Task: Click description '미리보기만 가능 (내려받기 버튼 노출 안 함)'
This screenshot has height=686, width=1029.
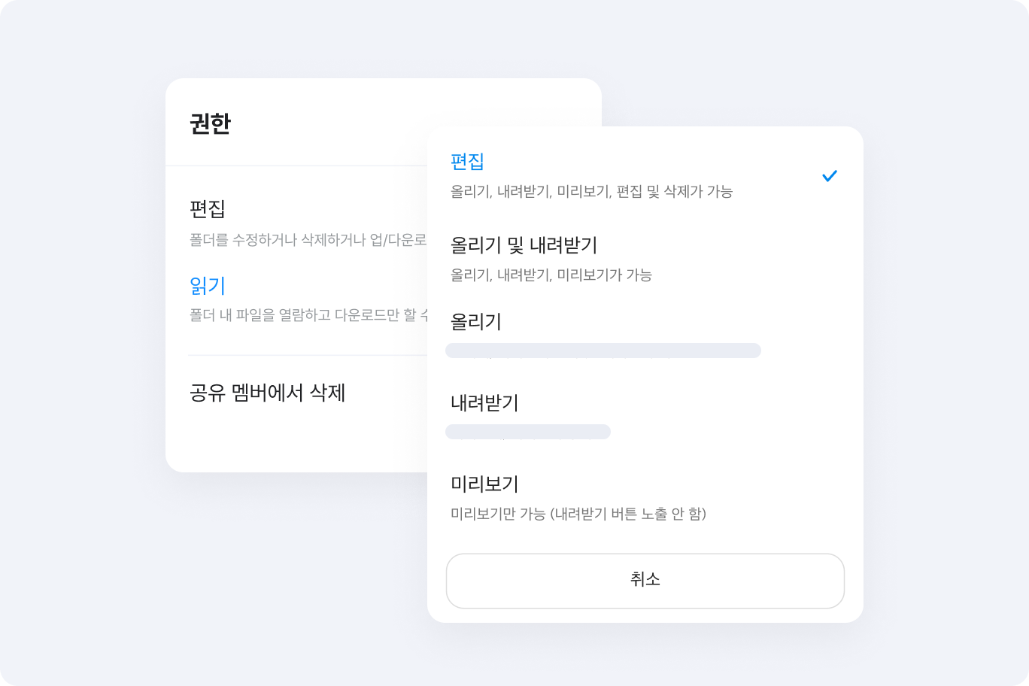Action: click(578, 514)
